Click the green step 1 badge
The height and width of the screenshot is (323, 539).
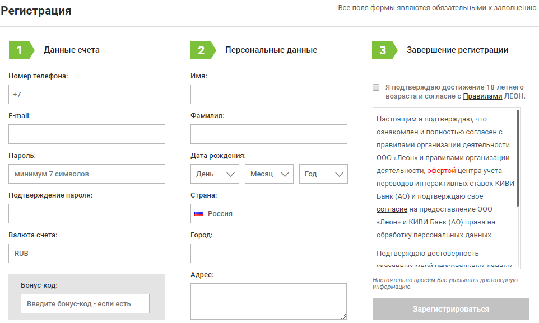(20, 50)
